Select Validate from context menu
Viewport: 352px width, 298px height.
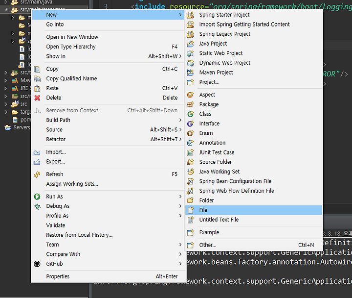56,225
